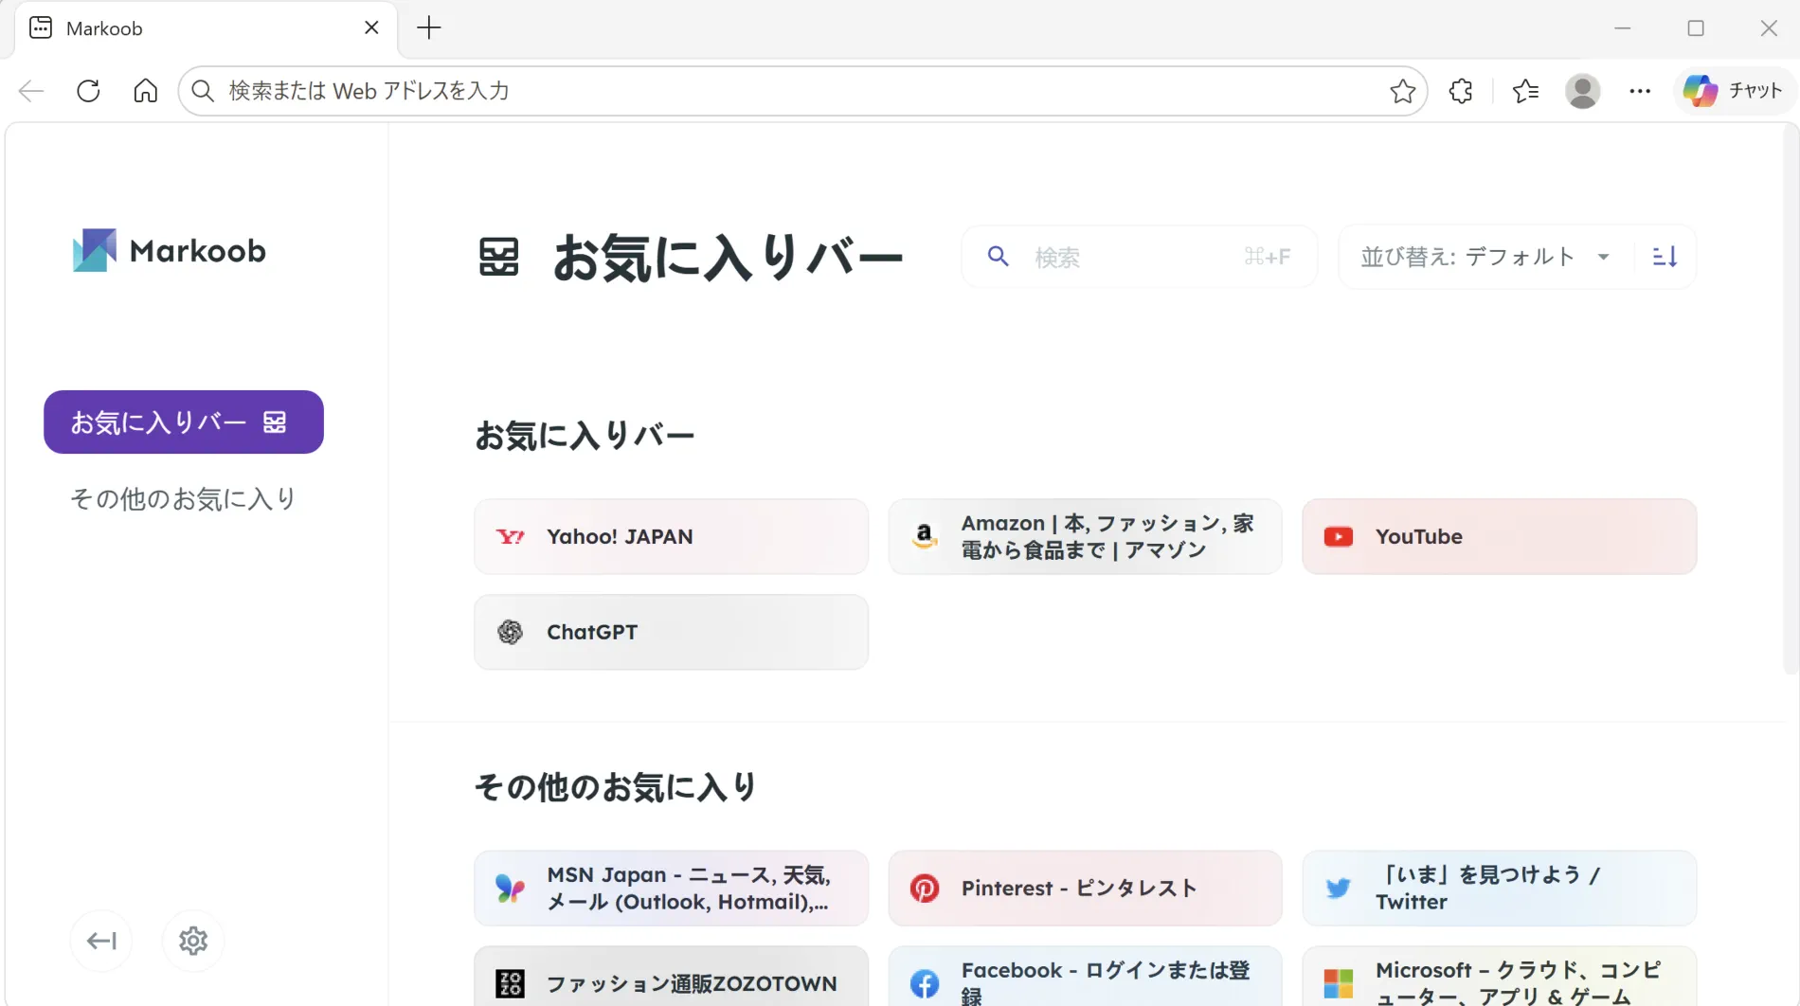Click the address bar search field
Screen dimensions: 1800x1006
(x=803, y=91)
